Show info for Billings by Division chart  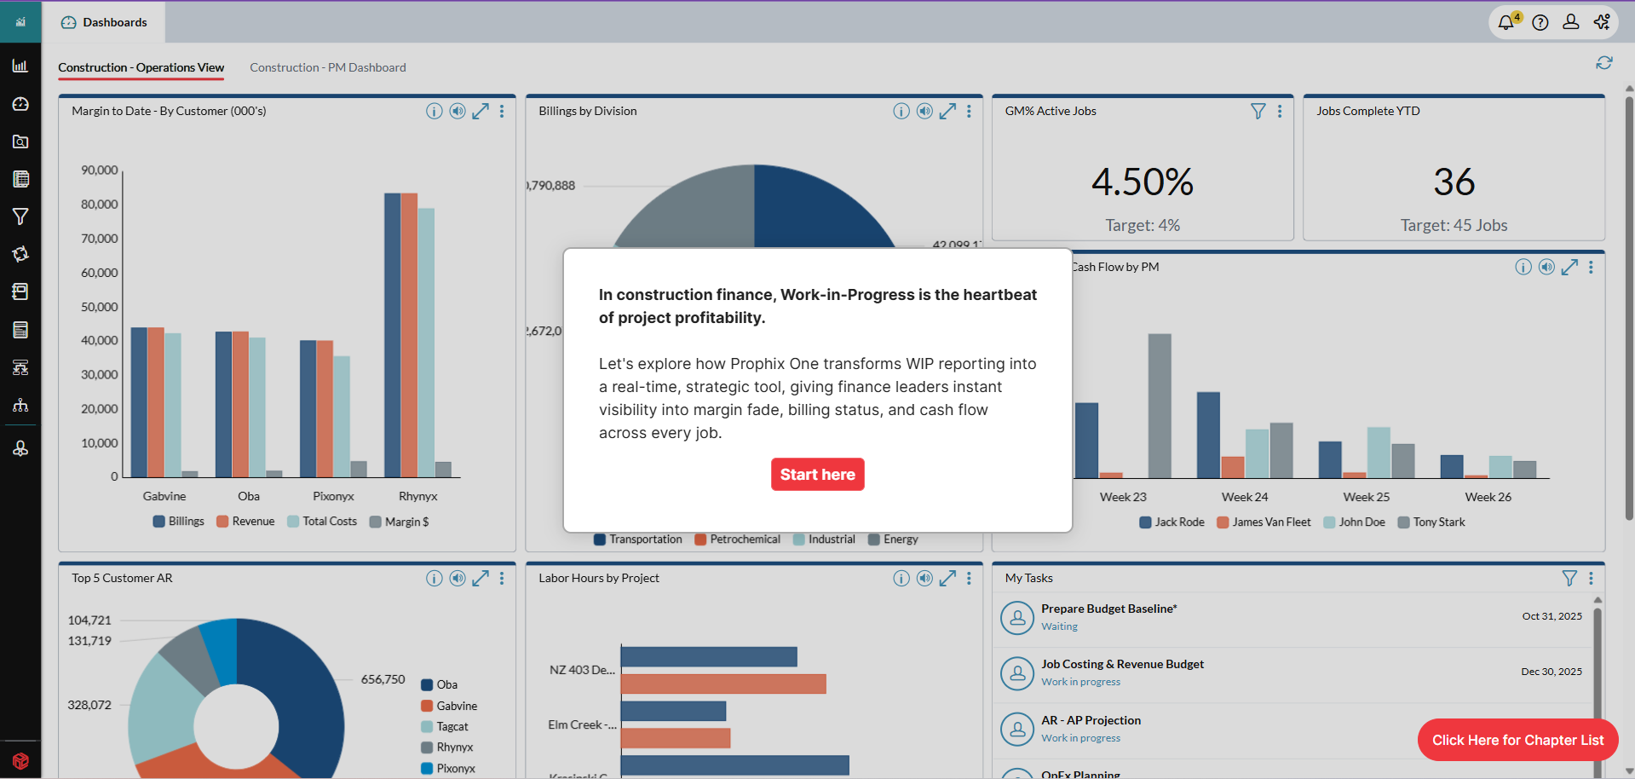coord(901,111)
